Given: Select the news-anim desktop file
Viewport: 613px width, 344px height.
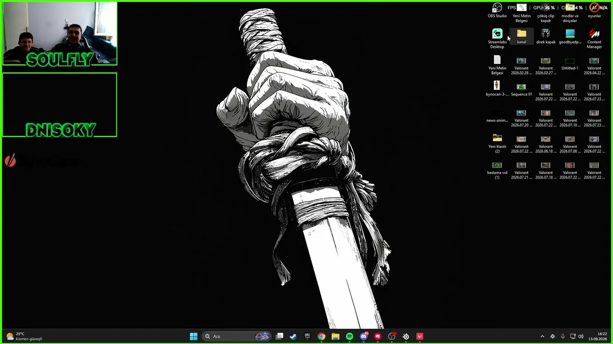Looking at the screenshot, I should [497, 115].
